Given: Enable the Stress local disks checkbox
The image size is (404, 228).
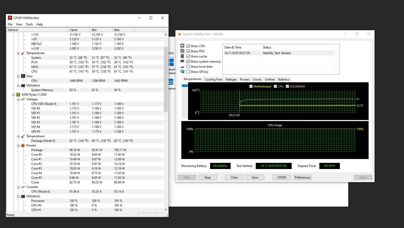Looking at the screenshot, I should (x=188, y=67).
